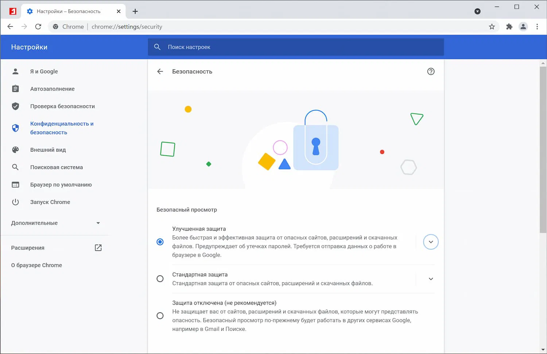
Task: Go back using the arrow beside Безопасность
Action: (160, 71)
